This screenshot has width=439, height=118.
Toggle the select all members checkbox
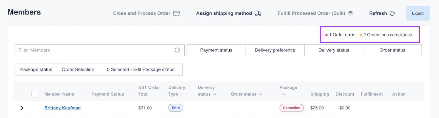[x=35, y=94]
